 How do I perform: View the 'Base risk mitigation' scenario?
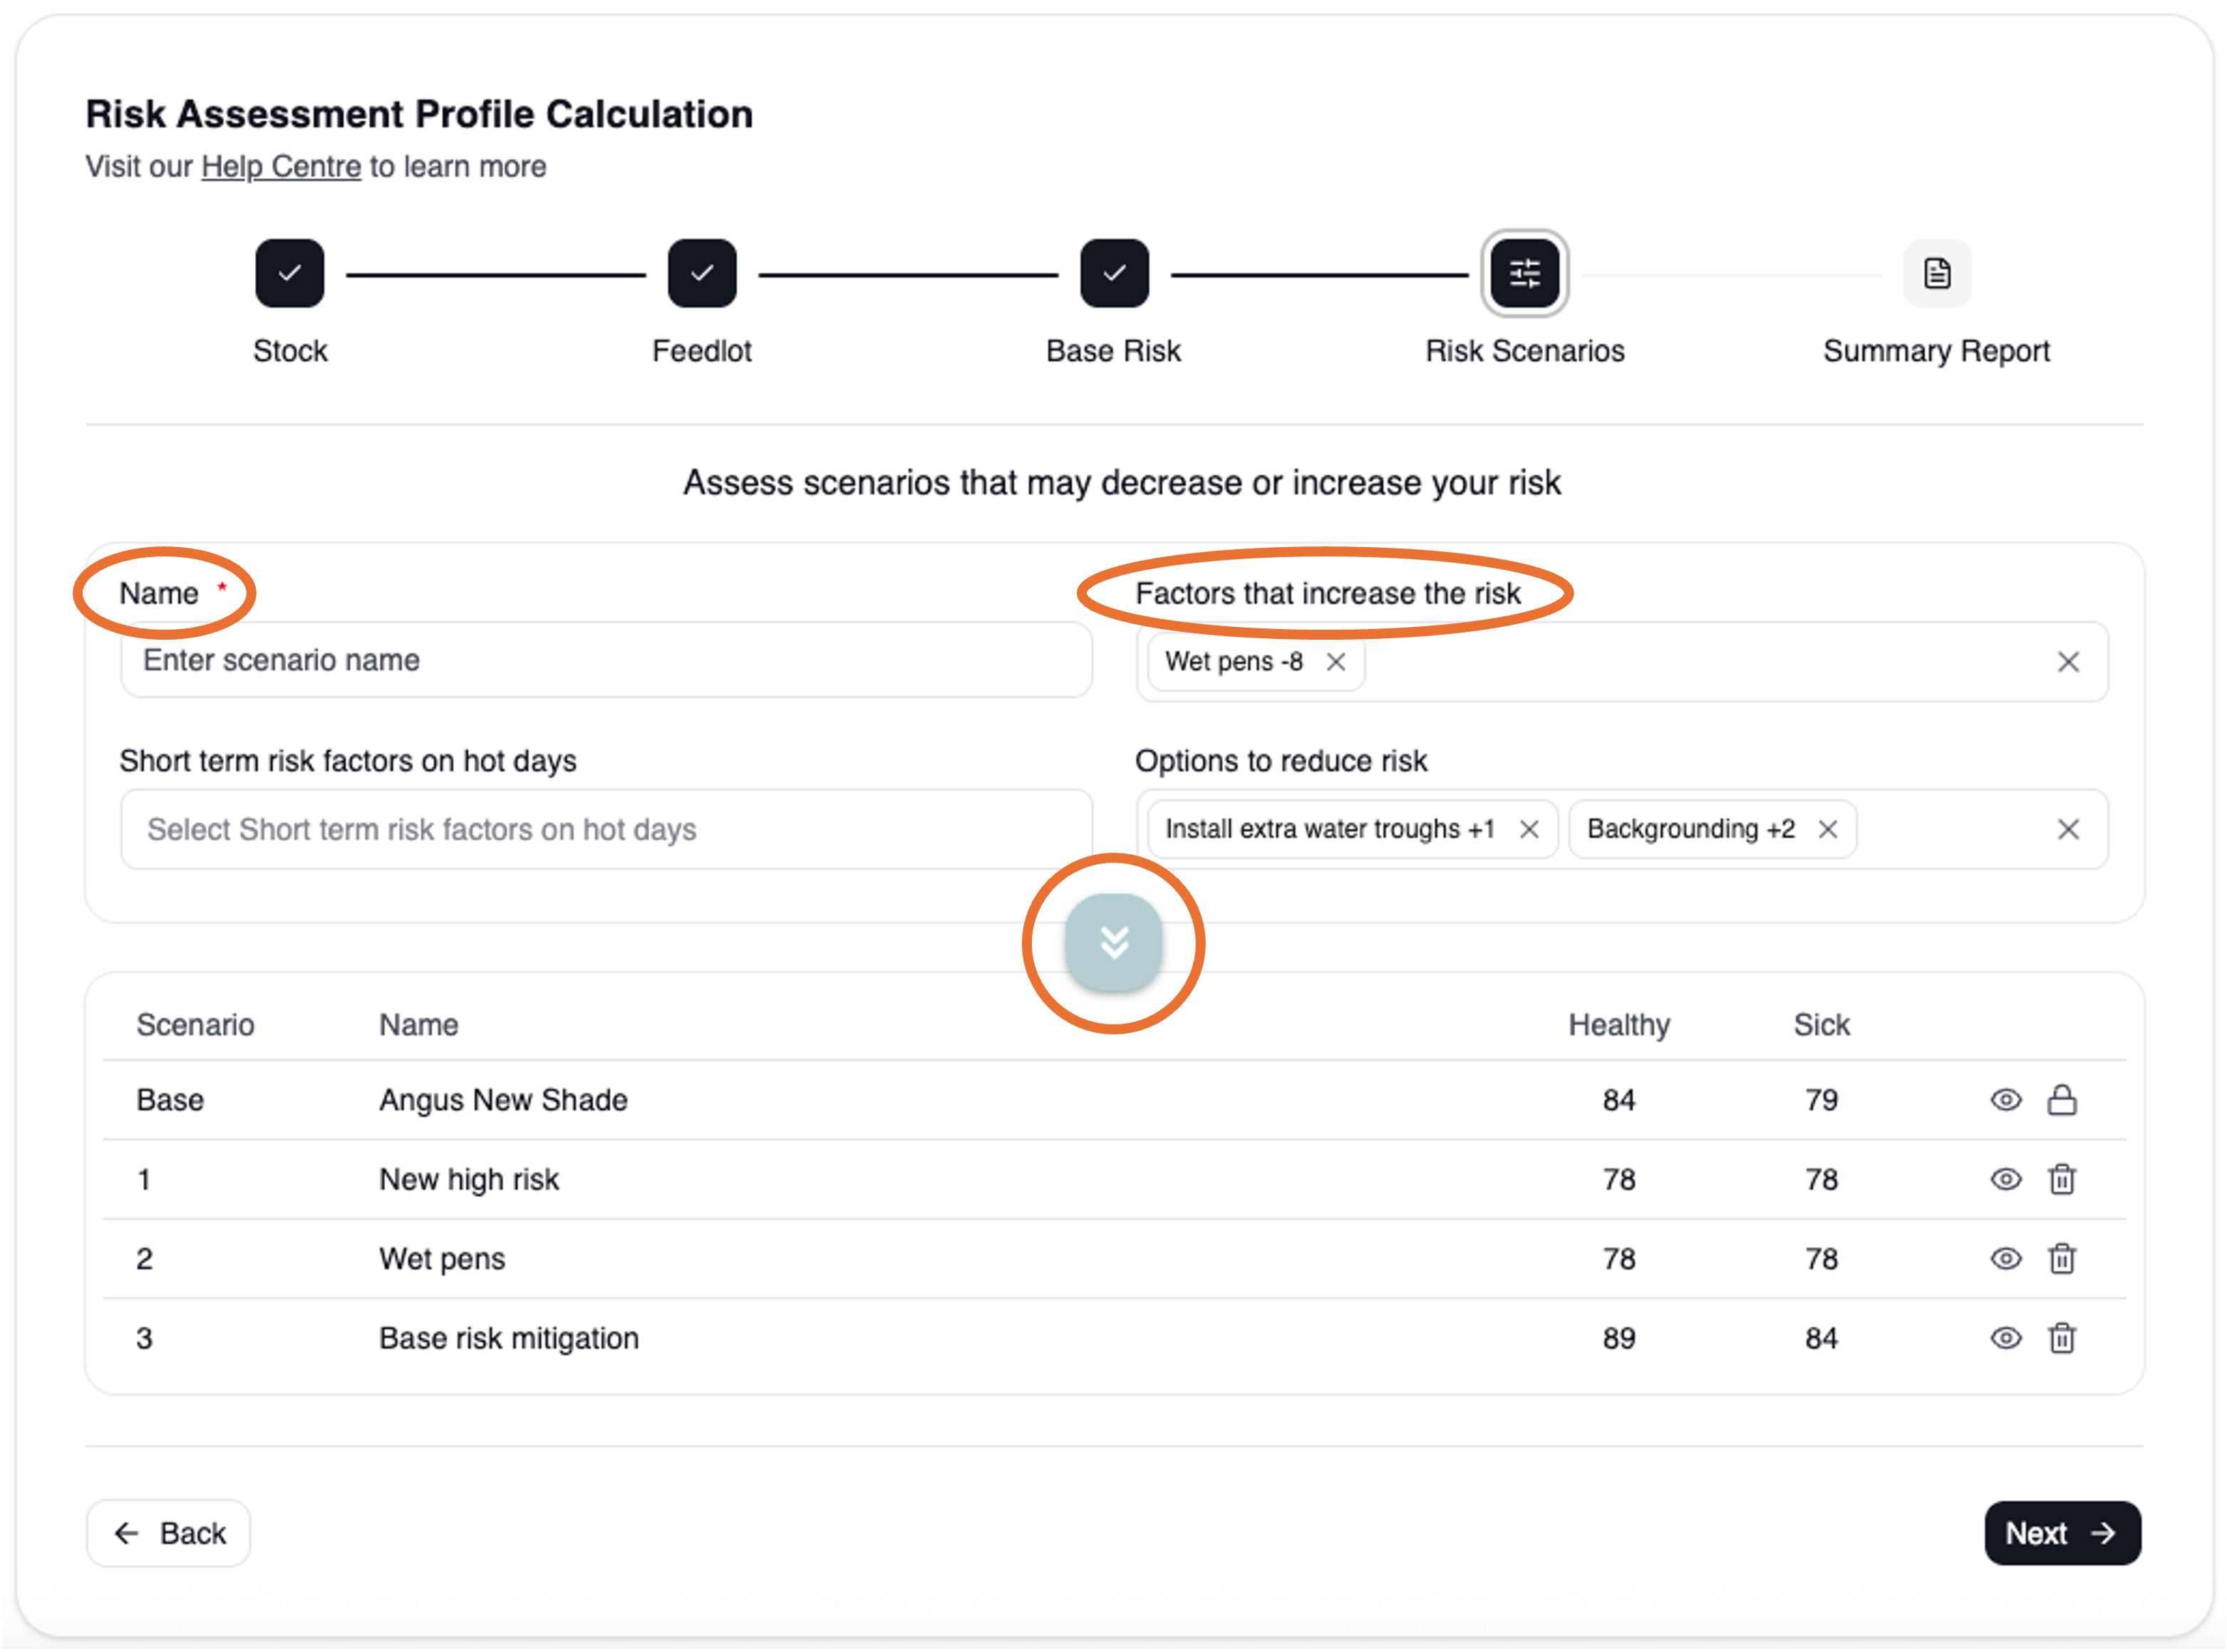[x=2005, y=1338]
